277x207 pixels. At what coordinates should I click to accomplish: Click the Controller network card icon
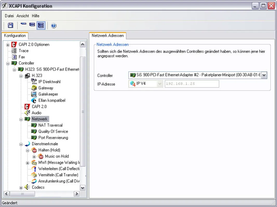pos(14,63)
